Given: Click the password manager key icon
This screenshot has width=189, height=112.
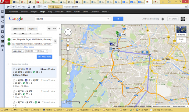Looking at the screenshot, I should pyautogui.click(x=45, y=7).
